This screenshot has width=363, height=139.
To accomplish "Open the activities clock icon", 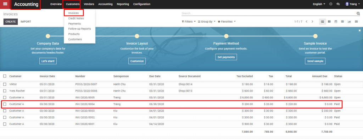I will [331, 4].
